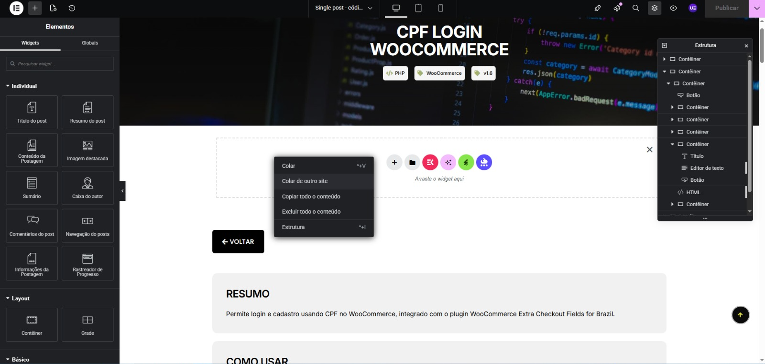Image resolution: width=765 pixels, height=364 pixels.
Task: Click the add element plus icon in top bar
Action: click(x=35, y=8)
